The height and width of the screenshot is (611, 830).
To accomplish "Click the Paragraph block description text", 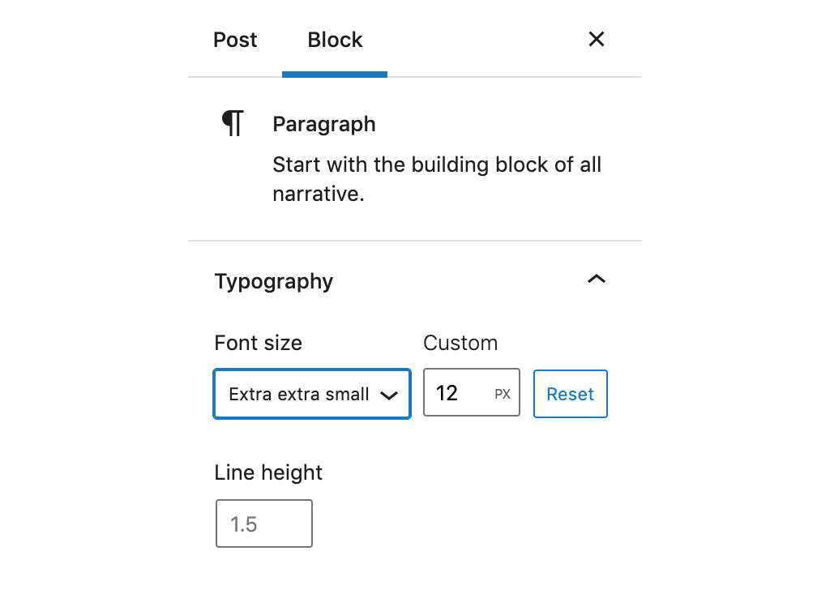I will point(437,178).
